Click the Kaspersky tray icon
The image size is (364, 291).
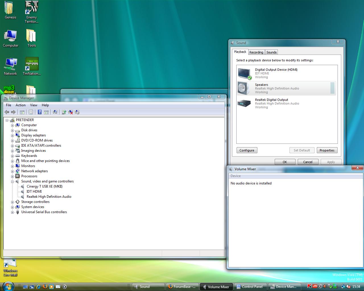click(x=309, y=286)
